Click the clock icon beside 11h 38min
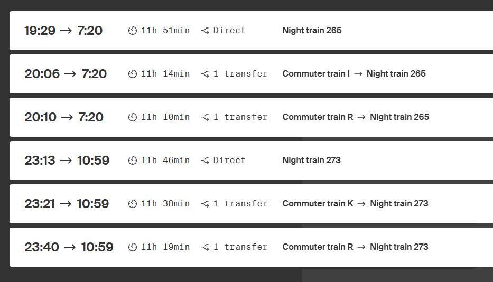 pyautogui.click(x=133, y=204)
